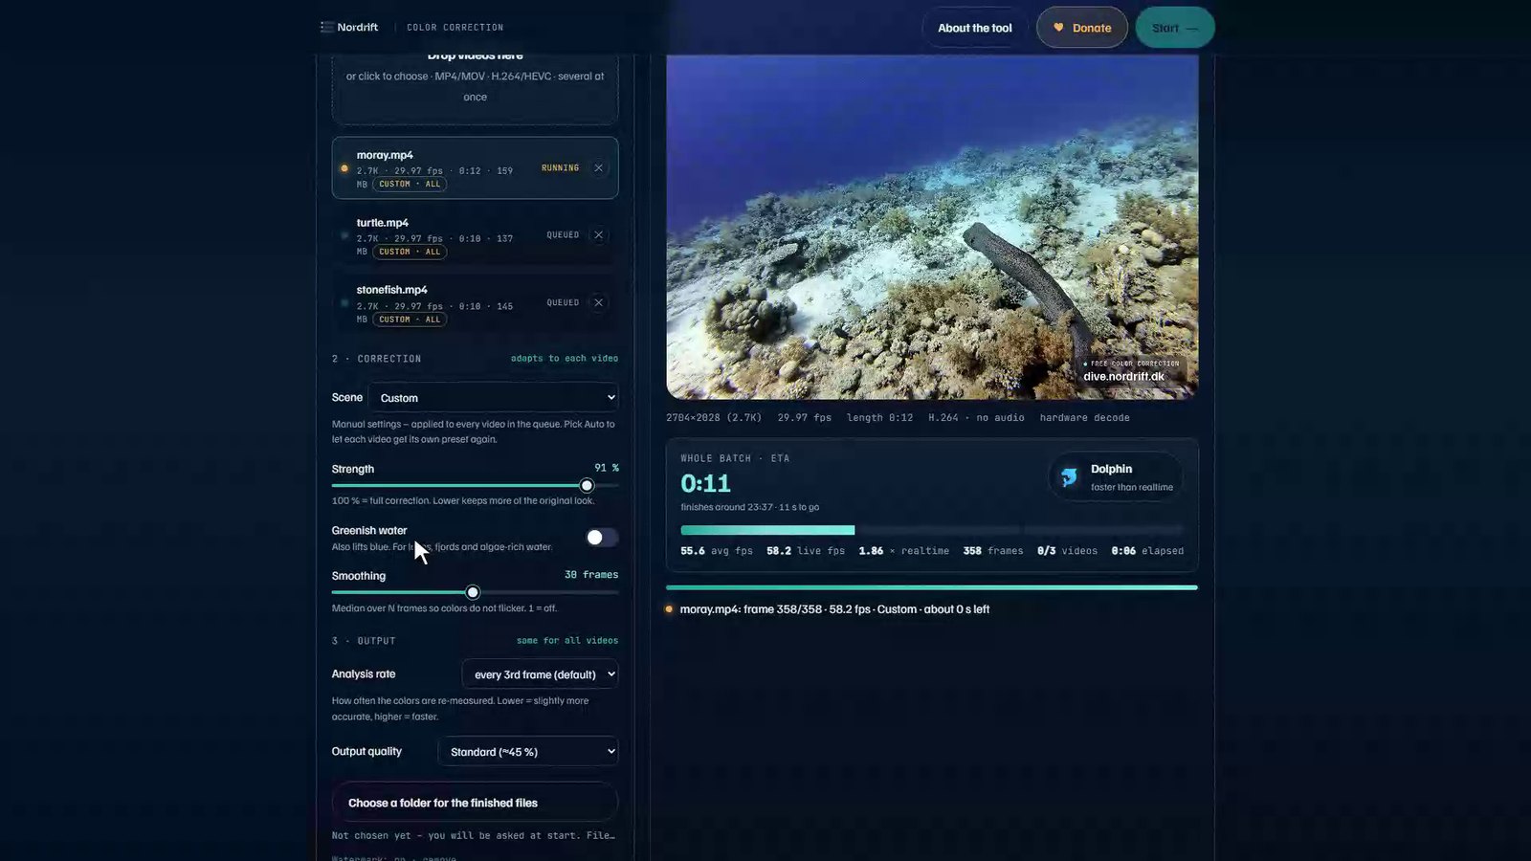Open the Output quality dropdown
1531x861 pixels.
pos(528,752)
